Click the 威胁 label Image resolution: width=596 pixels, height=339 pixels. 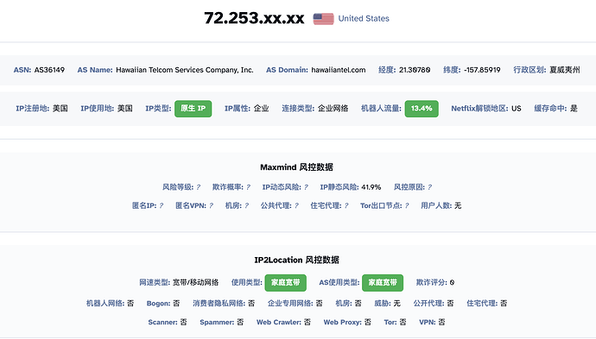[383, 304]
